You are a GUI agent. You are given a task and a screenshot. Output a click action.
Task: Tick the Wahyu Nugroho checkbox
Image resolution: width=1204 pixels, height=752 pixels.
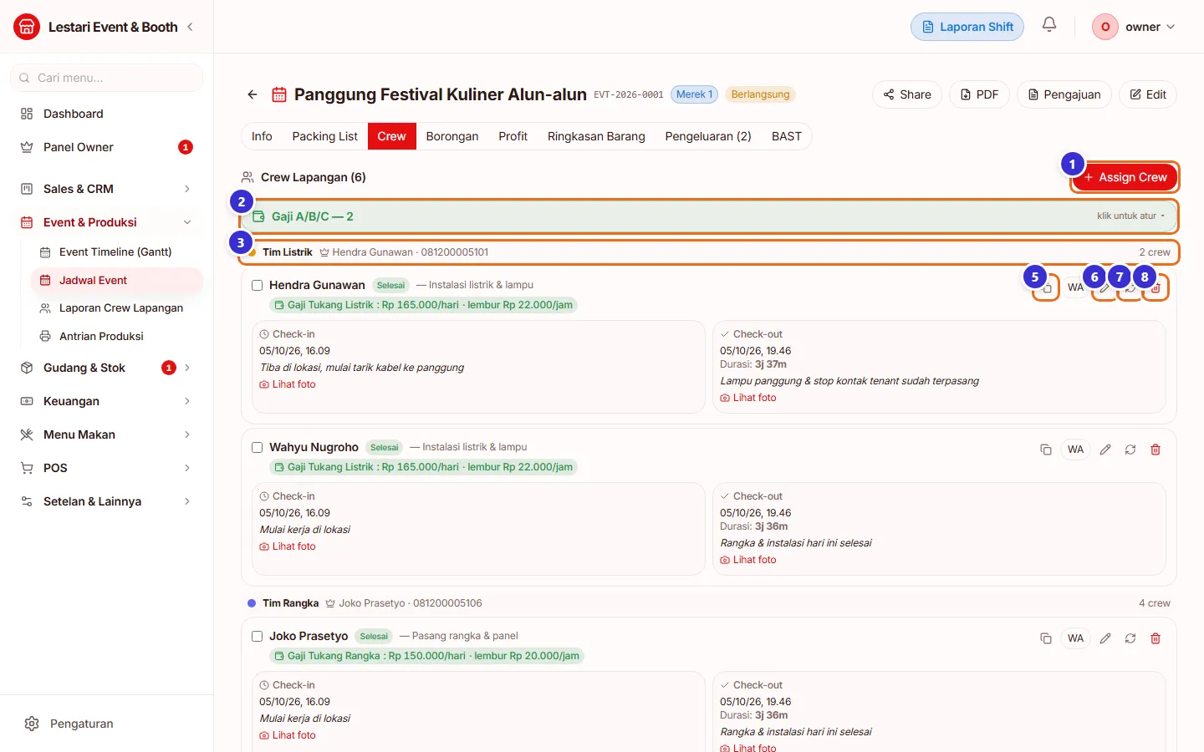[258, 447]
